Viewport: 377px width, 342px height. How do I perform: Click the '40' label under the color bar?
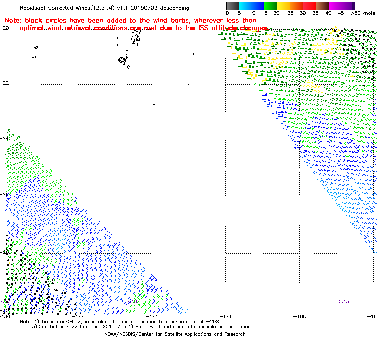coord(328,13)
